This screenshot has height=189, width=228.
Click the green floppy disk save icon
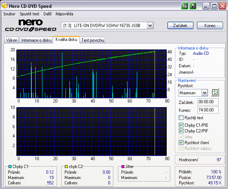click(x=193, y=6)
